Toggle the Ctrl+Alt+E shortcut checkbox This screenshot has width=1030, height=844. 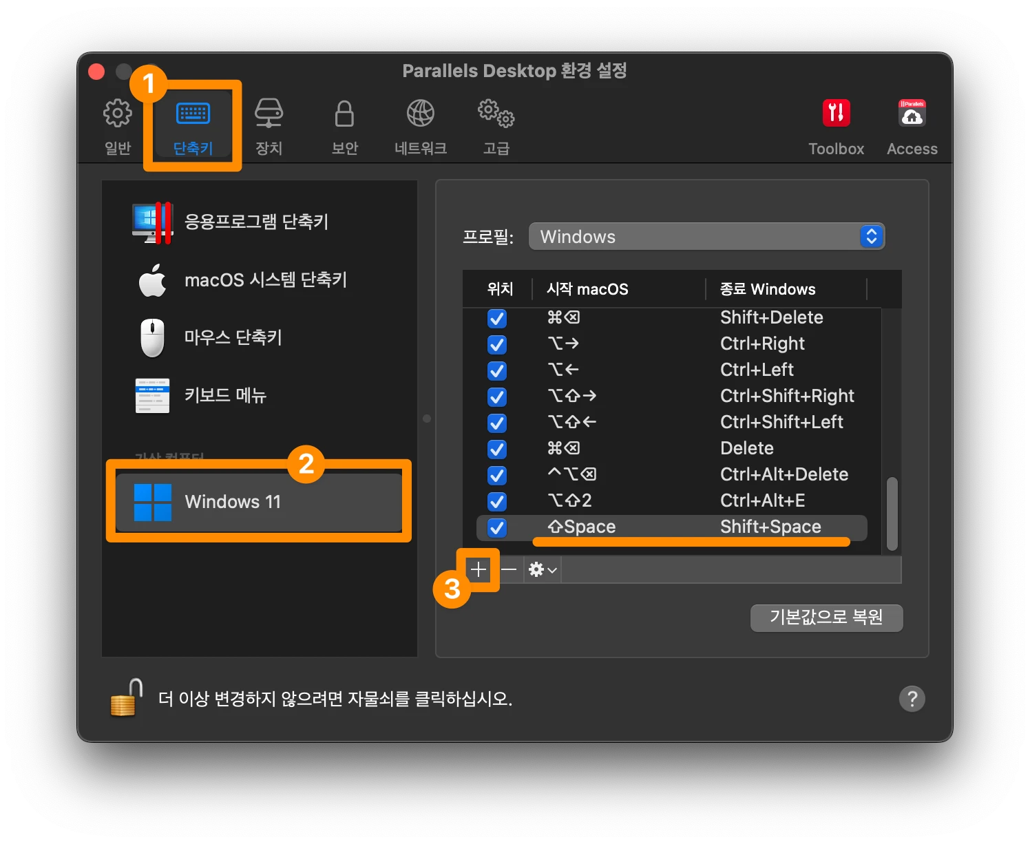tap(497, 501)
